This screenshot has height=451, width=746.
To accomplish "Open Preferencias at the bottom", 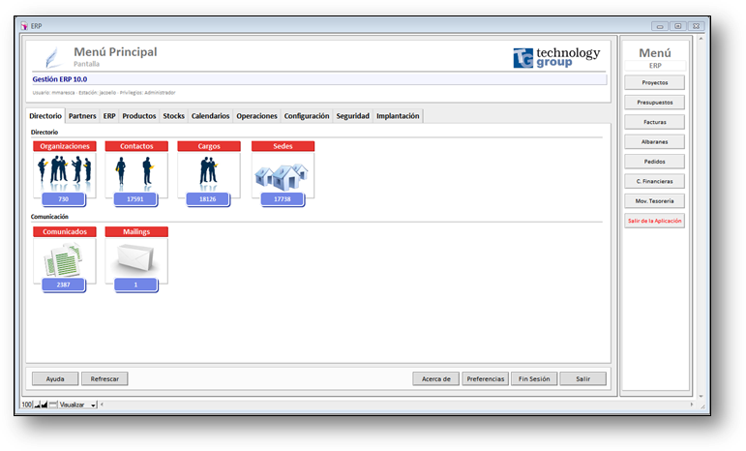I will tap(485, 379).
